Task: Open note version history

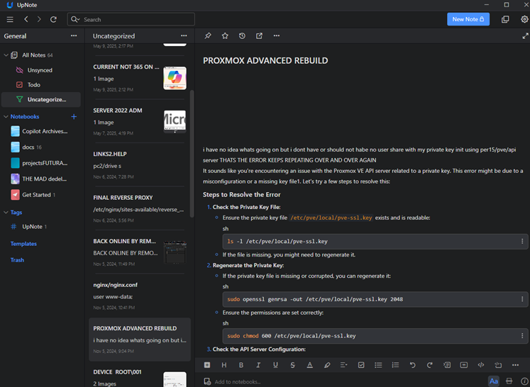Action: click(x=242, y=35)
